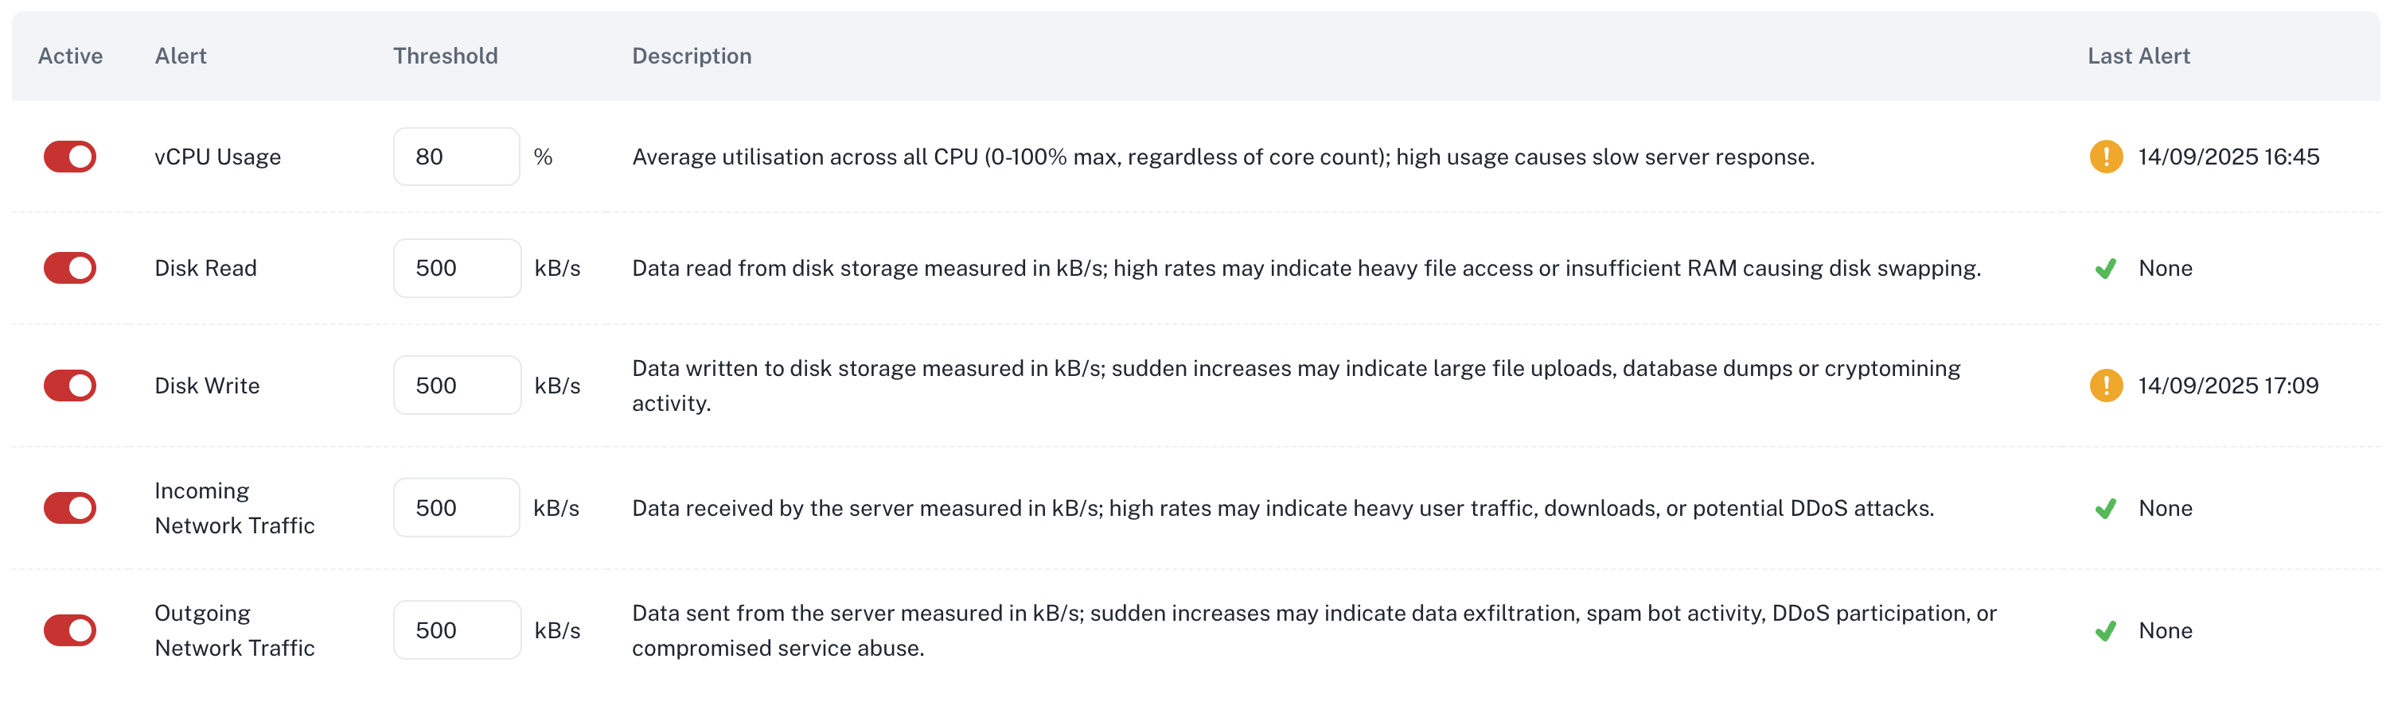Click the vCPU Usage last alert timestamp
This screenshot has height=709, width=2394.
coord(2228,157)
